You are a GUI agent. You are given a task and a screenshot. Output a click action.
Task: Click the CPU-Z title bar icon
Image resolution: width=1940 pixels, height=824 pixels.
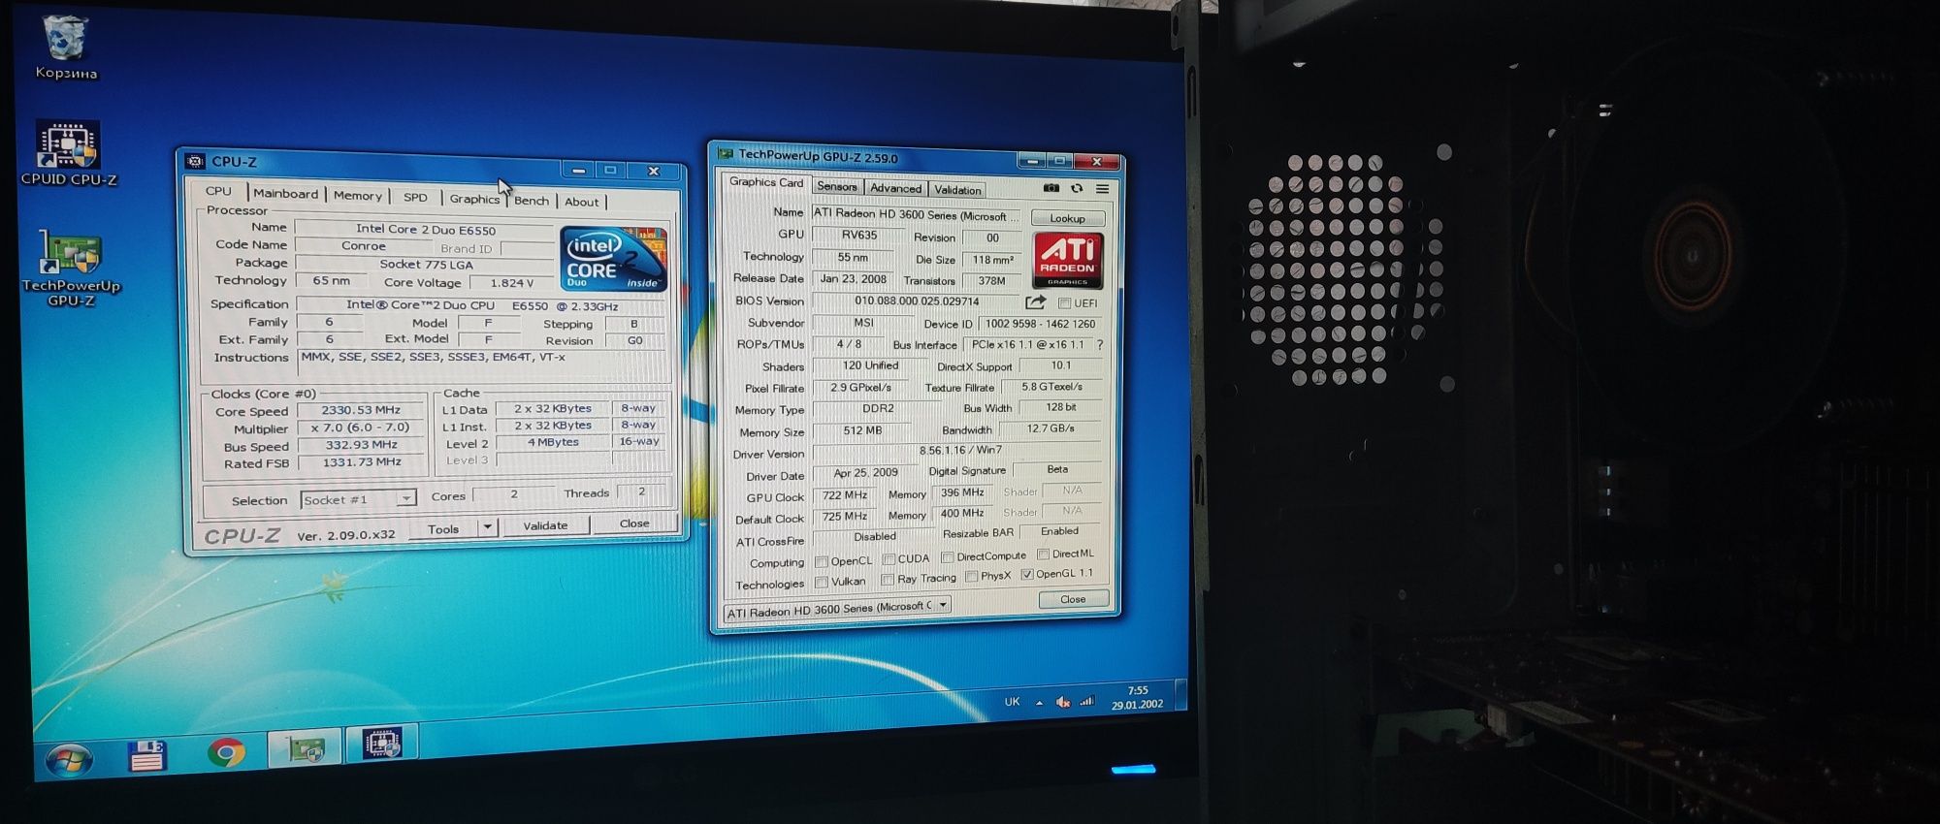195,161
